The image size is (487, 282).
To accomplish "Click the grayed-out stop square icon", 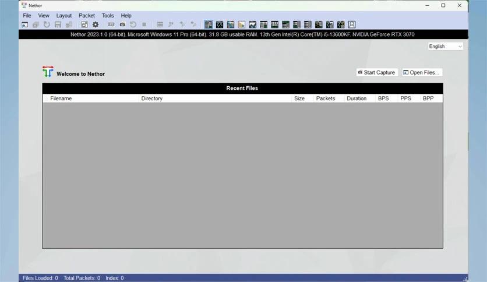I will pos(144,24).
